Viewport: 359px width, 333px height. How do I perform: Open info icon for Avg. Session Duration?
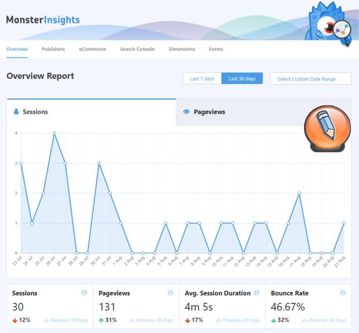[x=257, y=292]
